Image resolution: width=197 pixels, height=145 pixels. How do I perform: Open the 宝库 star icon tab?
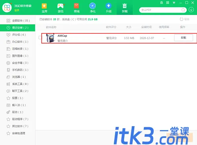[x=44, y=6]
